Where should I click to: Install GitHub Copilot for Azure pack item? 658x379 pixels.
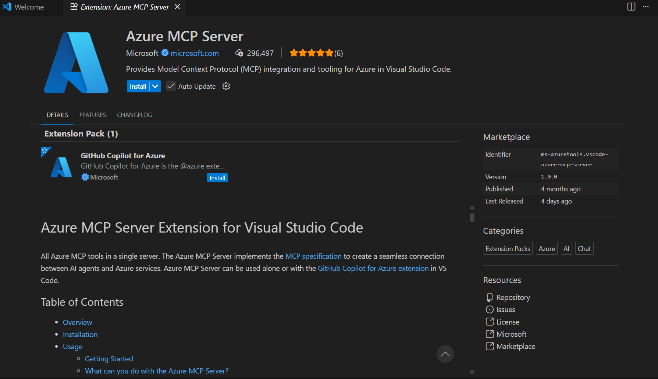point(217,178)
